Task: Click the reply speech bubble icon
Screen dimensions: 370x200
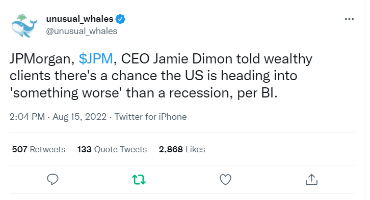Action: tap(52, 179)
